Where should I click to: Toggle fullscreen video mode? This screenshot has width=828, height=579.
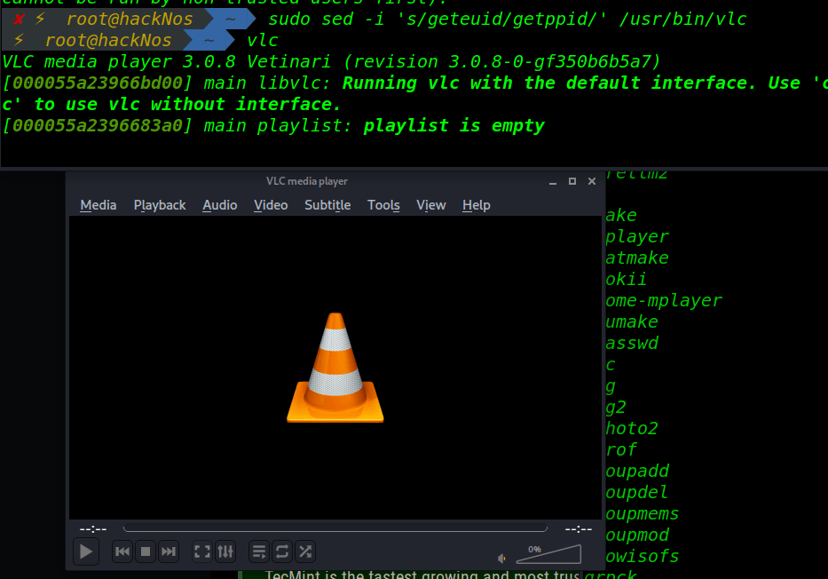pos(202,551)
